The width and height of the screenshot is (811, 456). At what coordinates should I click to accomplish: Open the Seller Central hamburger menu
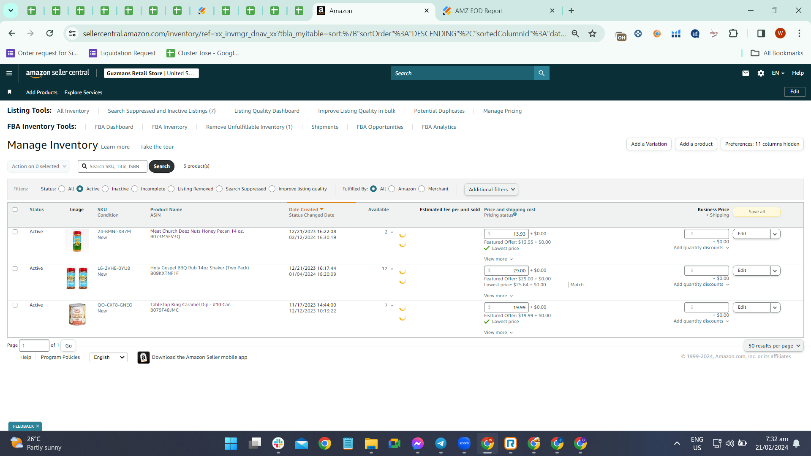tap(9, 73)
